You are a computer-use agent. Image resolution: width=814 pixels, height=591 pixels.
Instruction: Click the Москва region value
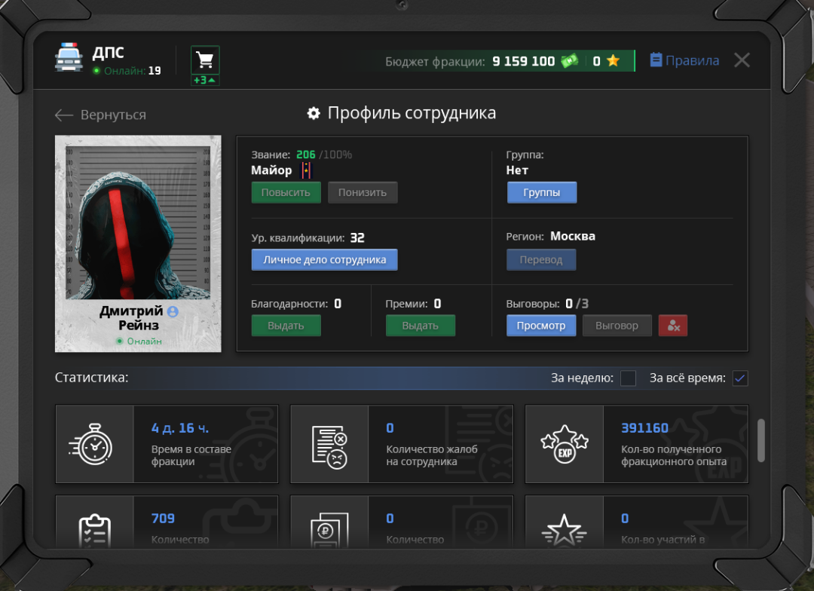tap(573, 236)
